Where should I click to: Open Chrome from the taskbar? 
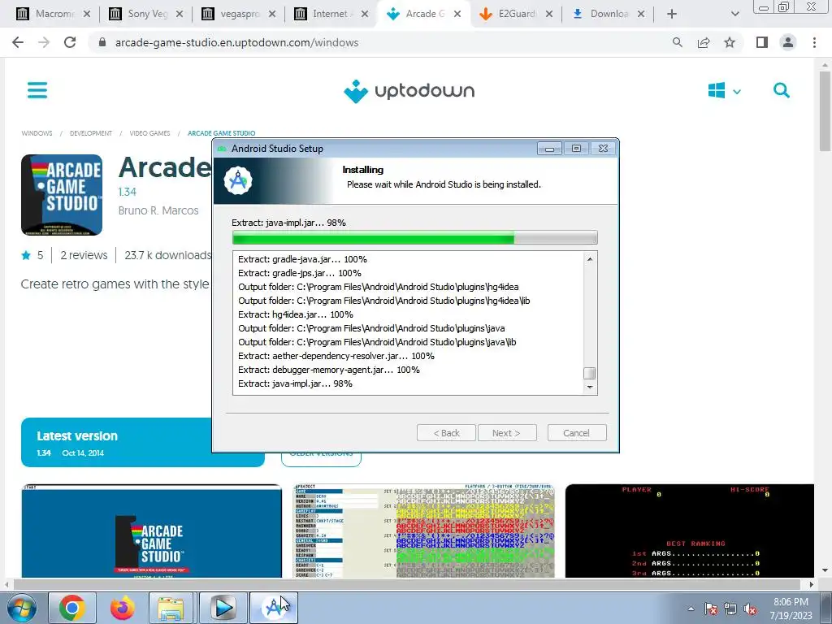72,608
